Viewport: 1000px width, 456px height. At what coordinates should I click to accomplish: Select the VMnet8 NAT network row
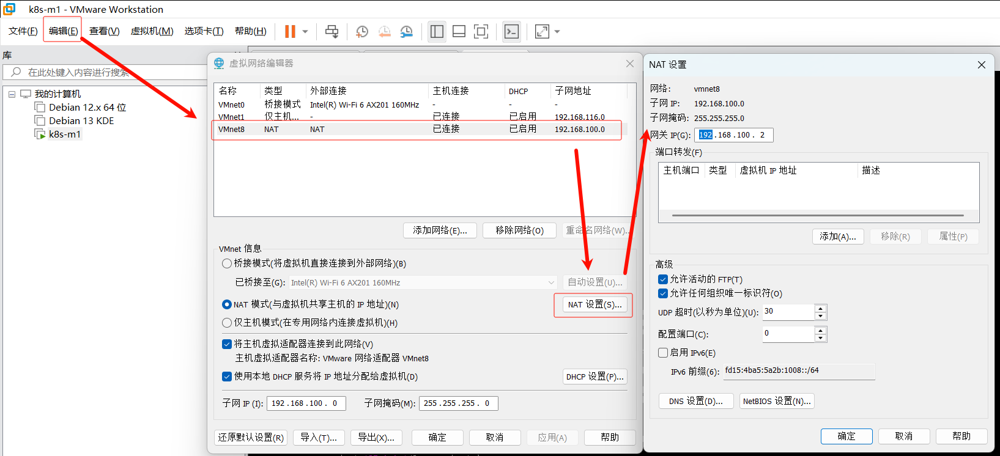click(420, 129)
